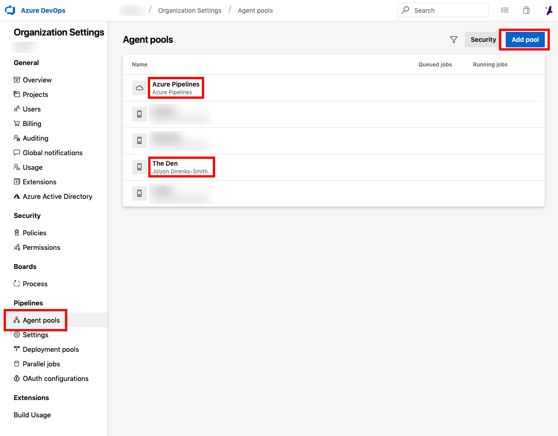Click the Queued jobs column header

pos(435,65)
